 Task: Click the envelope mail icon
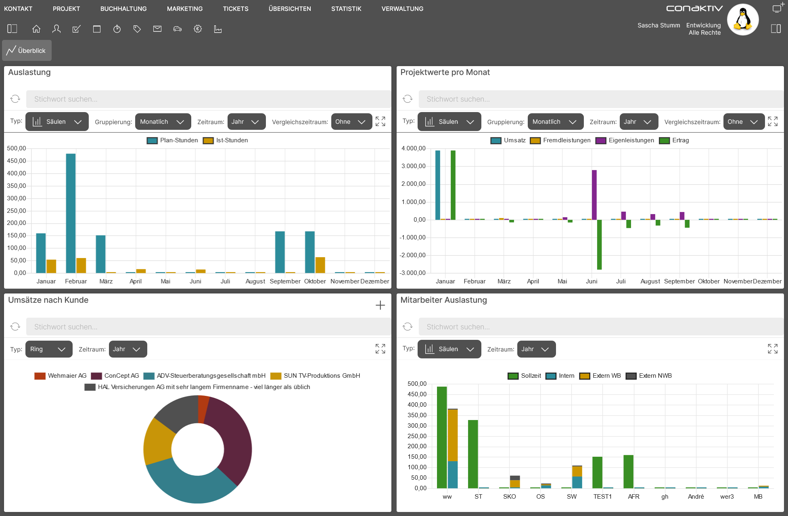pyautogui.click(x=157, y=29)
